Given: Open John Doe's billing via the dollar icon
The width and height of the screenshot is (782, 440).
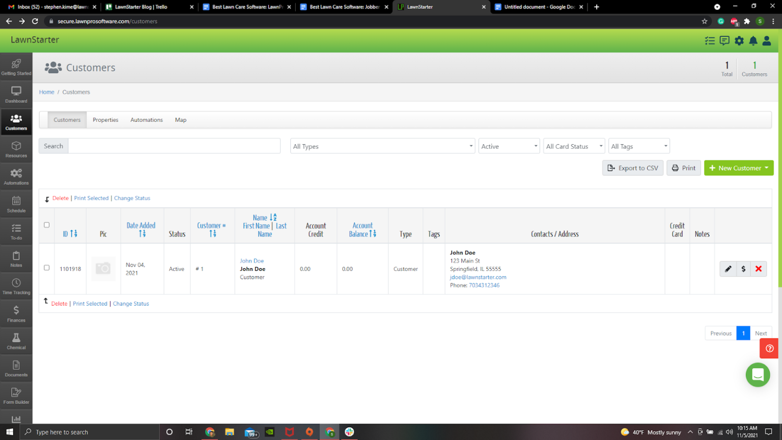Looking at the screenshot, I should [x=743, y=269].
